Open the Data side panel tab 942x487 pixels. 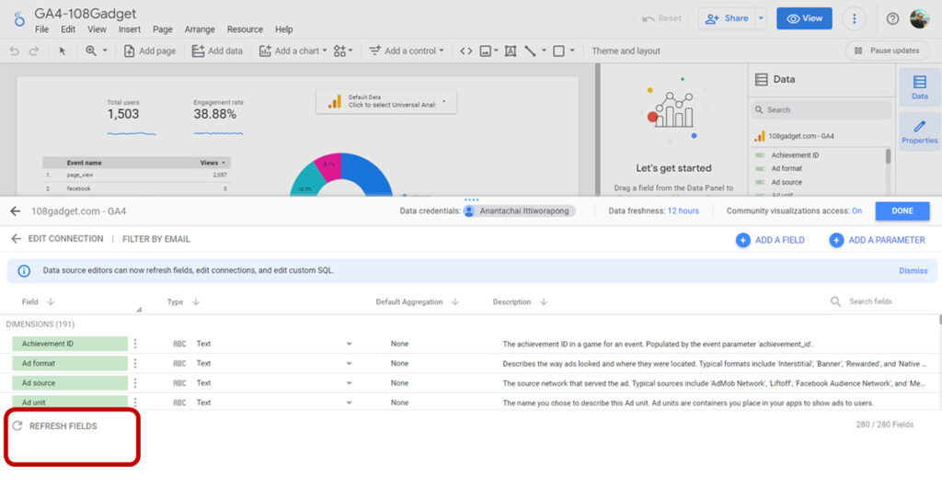pos(920,87)
